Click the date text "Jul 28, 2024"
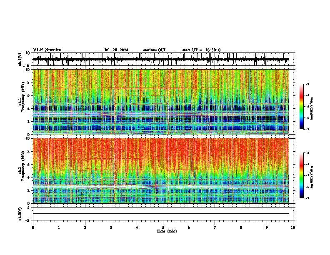 pos(116,50)
